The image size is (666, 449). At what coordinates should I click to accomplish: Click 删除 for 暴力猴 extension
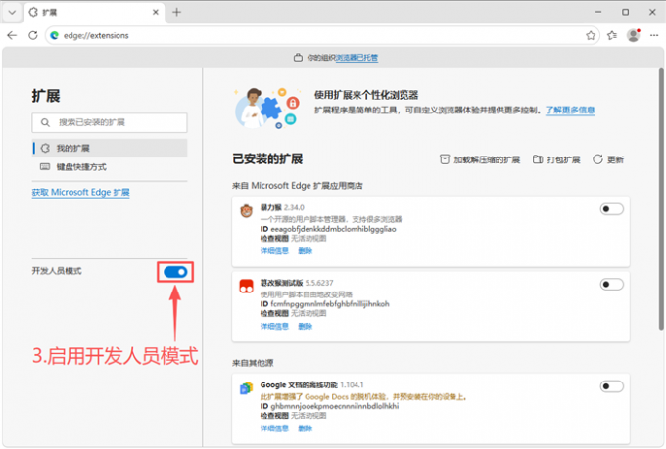(305, 251)
